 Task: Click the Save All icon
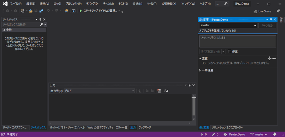pos(41,11)
